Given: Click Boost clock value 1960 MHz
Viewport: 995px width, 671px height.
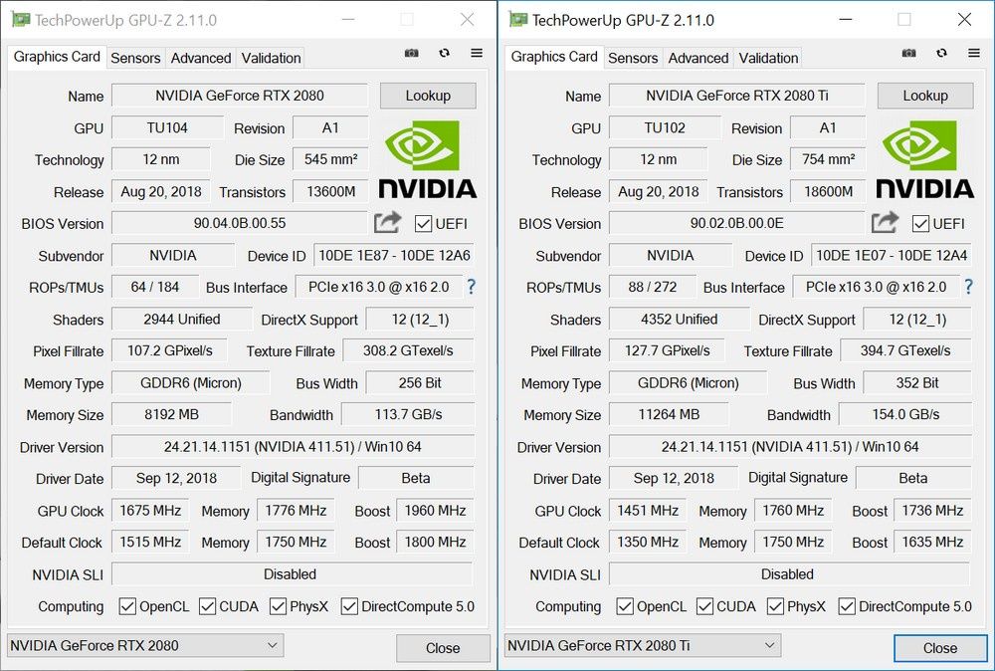Looking at the screenshot, I should (x=436, y=511).
